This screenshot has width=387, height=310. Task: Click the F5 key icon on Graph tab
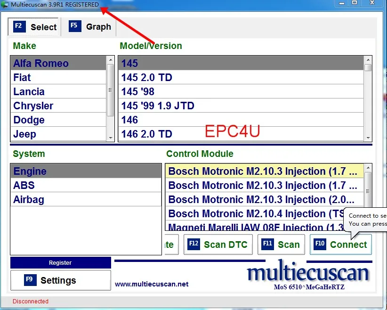point(75,26)
